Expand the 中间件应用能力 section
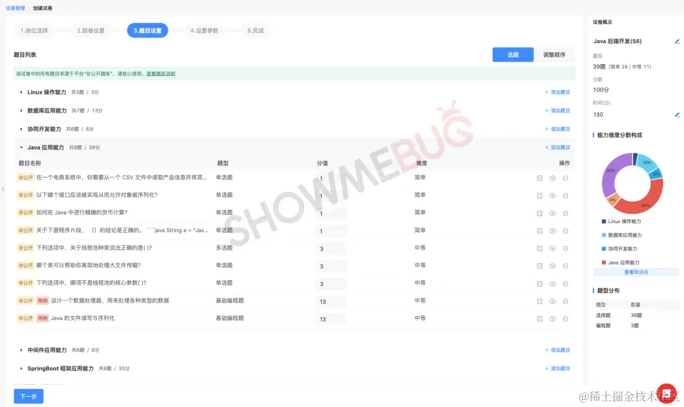 (x=21, y=350)
